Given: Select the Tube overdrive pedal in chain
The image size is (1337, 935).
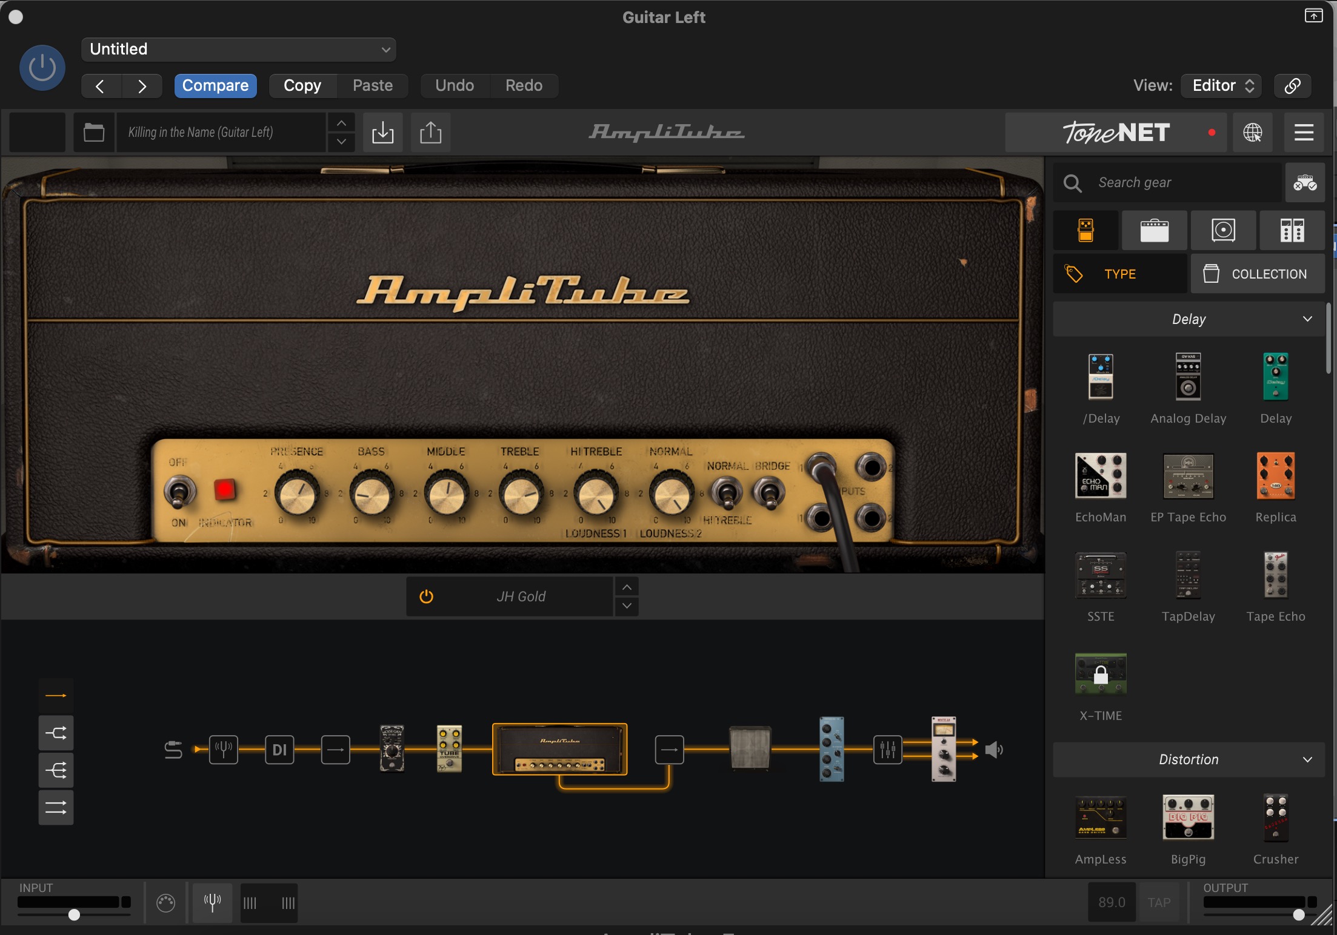Looking at the screenshot, I should coord(449,748).
